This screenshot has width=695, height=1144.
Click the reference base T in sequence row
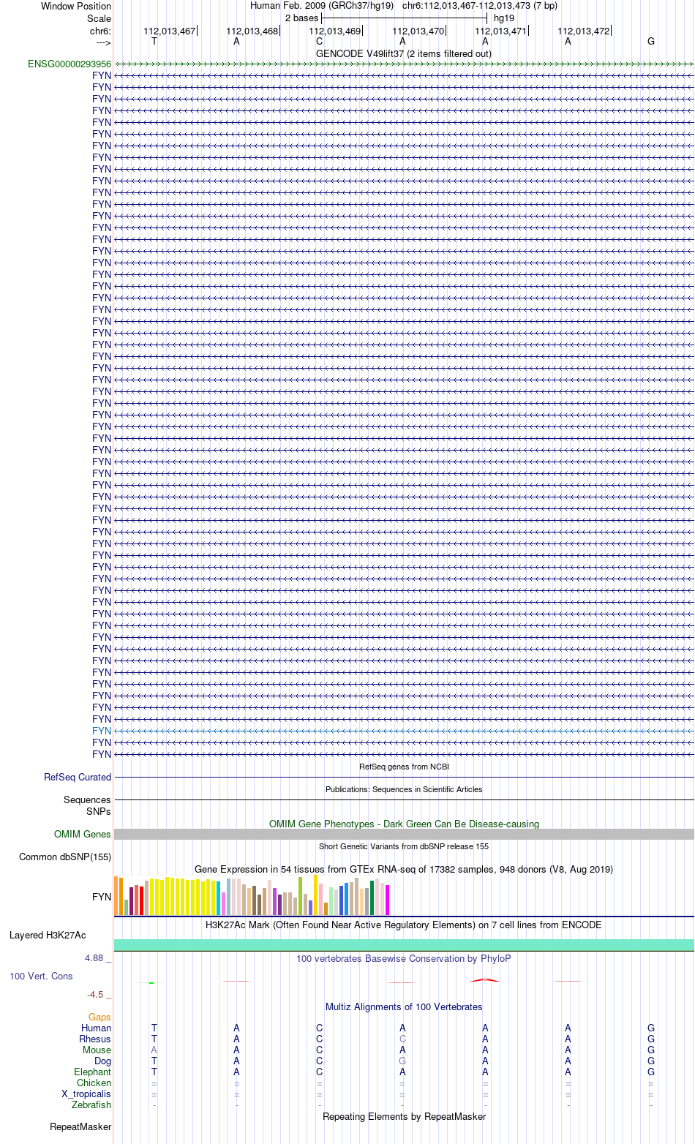coord(154,42)
